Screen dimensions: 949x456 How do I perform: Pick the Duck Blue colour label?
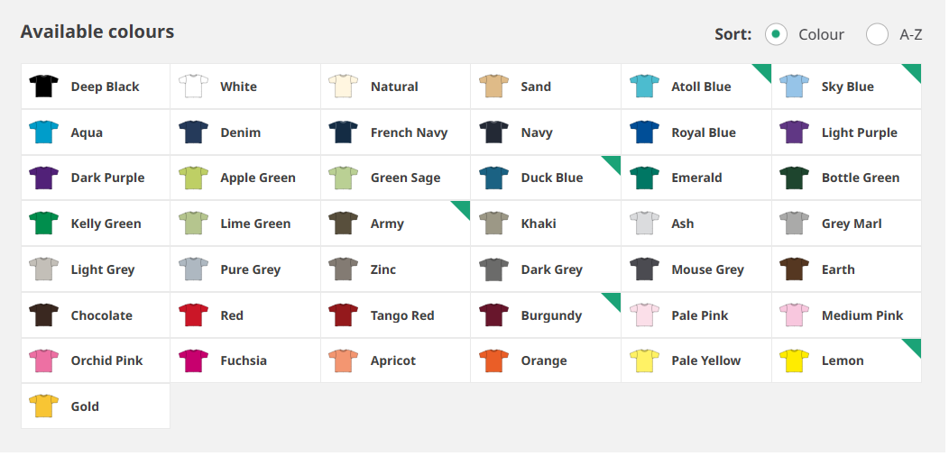click(x=552, y=178)
